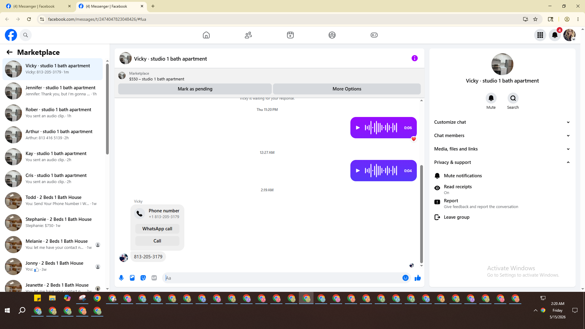Image resolution: width=585 pixels, height=329 pixels.
Task: Choose a GIF from the GIF icon
Action: pyautogui.click(x=154, y=278)
